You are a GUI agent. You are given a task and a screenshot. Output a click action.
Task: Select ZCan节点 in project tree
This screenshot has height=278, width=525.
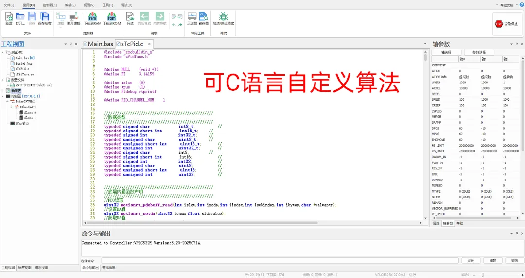22,123
